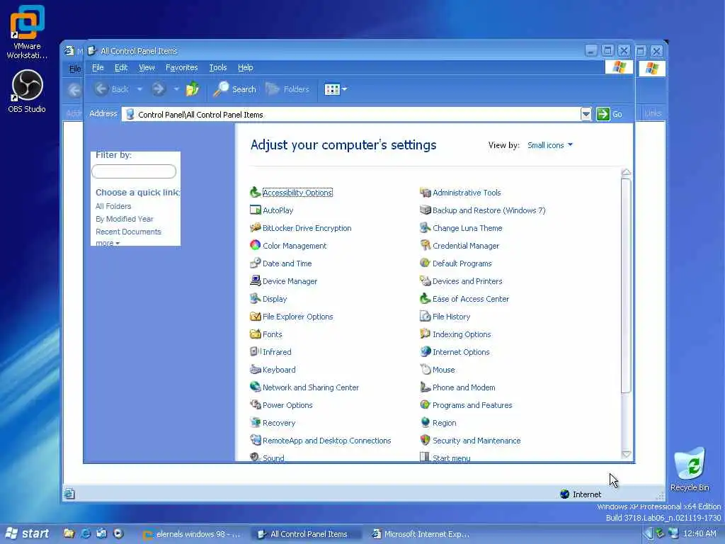Open the Back button history dropdown
Image resolution: width=725 pixels, height=544 pixels.
pyautogui.click(x=139, y=89)
